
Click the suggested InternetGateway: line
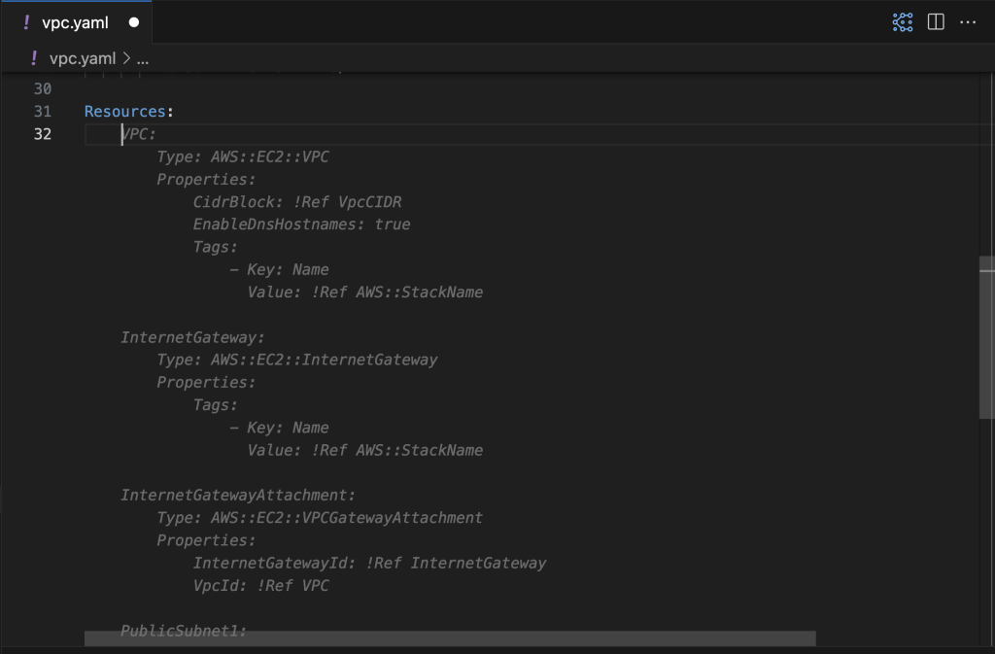(x=192, y=337)
